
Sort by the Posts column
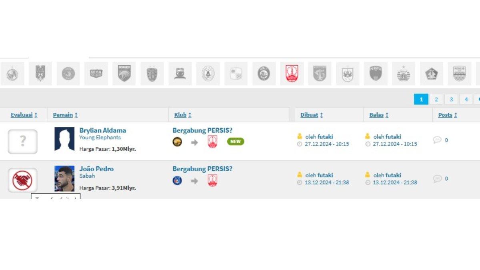pos(448,115)
